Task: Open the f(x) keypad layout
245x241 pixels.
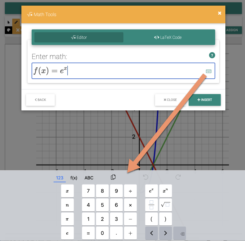Action: [x=74, y=178]
